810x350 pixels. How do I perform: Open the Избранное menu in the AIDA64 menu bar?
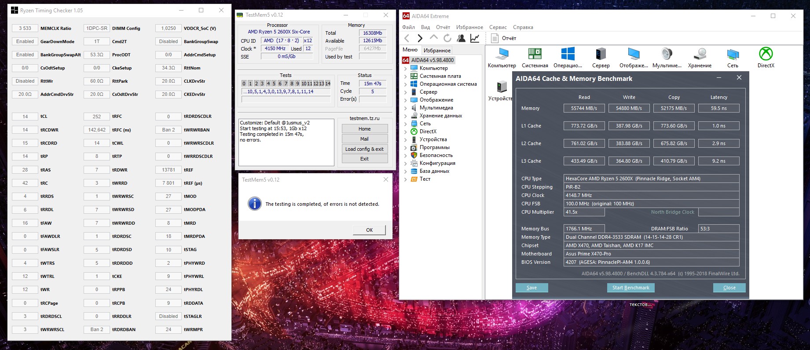coord(469,27)
